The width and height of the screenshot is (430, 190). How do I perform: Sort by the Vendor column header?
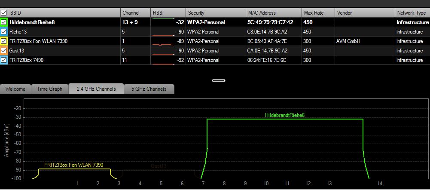(365, 13)
